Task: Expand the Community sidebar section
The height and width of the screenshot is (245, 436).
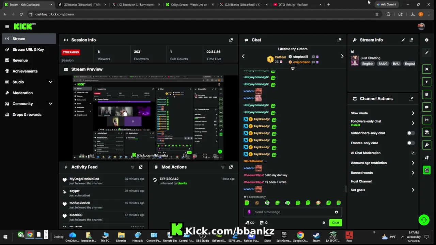Action: click(x=50, y=104)
